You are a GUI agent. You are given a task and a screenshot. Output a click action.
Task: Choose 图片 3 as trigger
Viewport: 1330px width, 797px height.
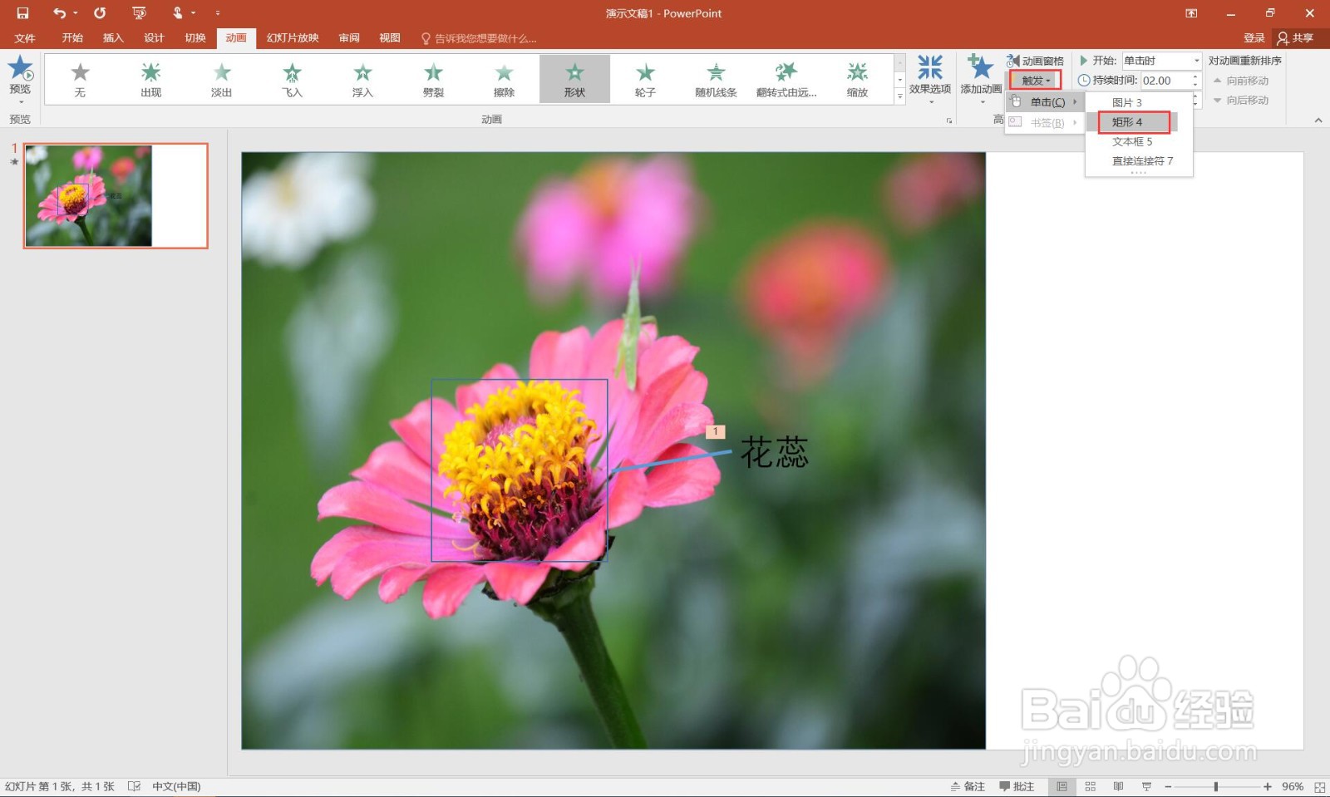(x=1139, y=102)
